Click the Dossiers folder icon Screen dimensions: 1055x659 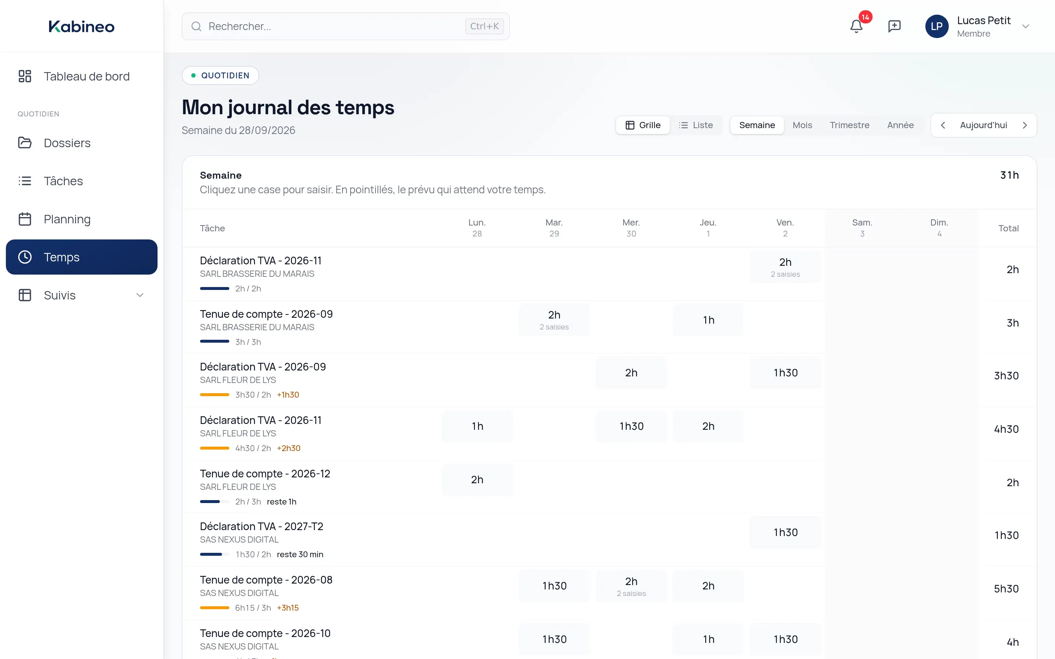(x=25, y=142)
